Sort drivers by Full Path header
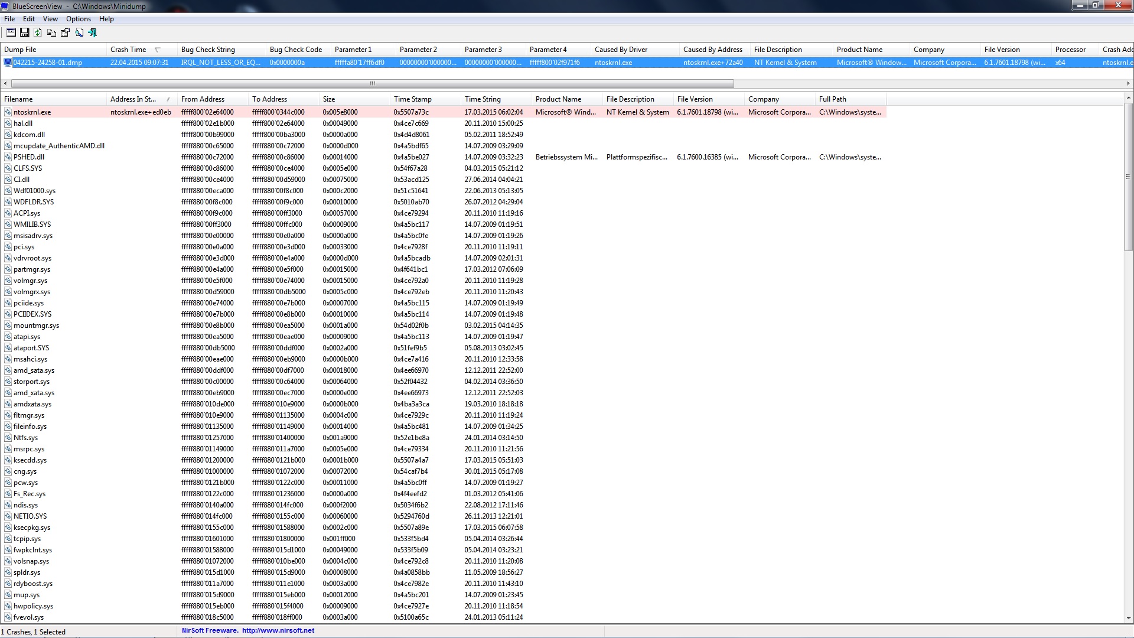 [850, 99]
